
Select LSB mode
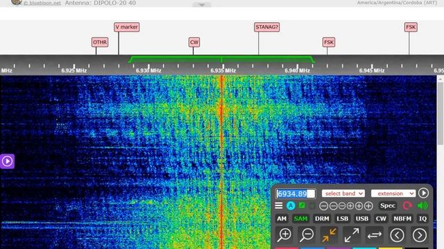coord(342,219)
